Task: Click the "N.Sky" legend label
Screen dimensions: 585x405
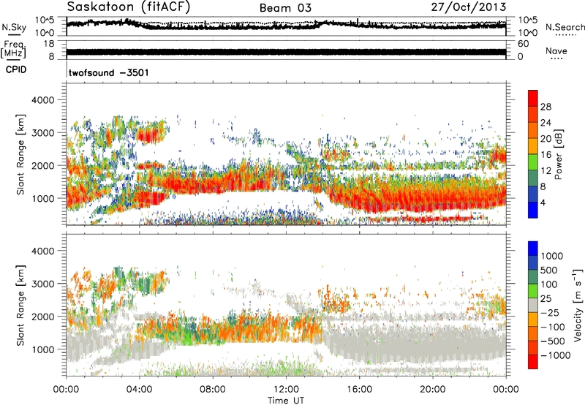Action: pyautogui.click(x=14, y=27)
